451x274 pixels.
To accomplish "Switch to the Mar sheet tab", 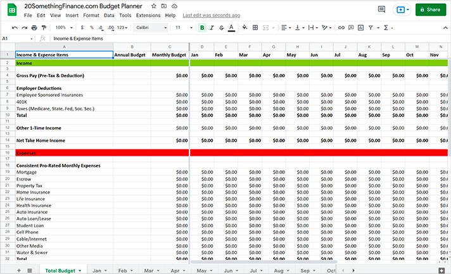I will [x=151, y=271].
